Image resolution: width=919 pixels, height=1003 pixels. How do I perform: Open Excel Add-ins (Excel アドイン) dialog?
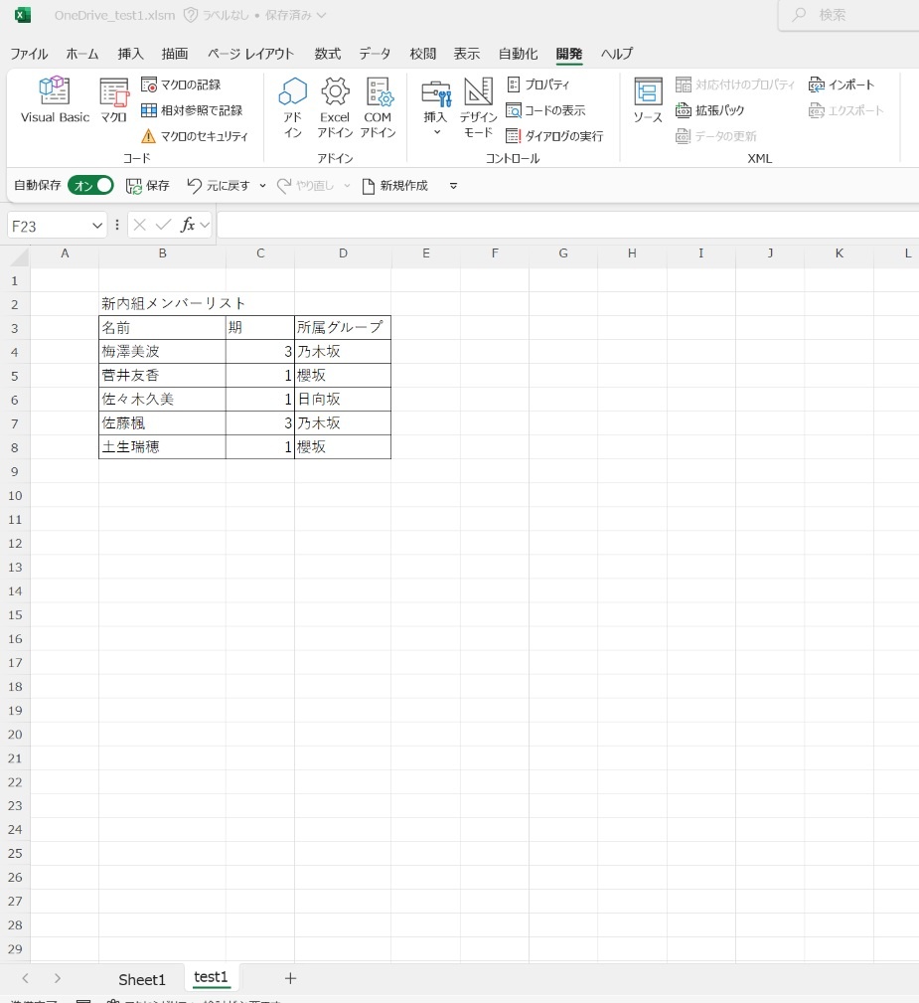point(335,106)
